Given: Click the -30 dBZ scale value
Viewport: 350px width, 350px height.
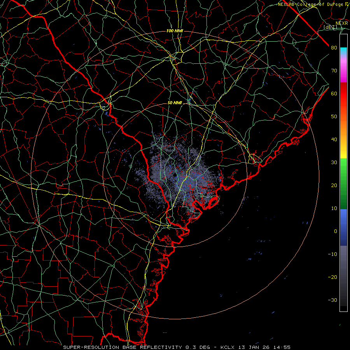Looking at the screenshot, I should 332,300.
